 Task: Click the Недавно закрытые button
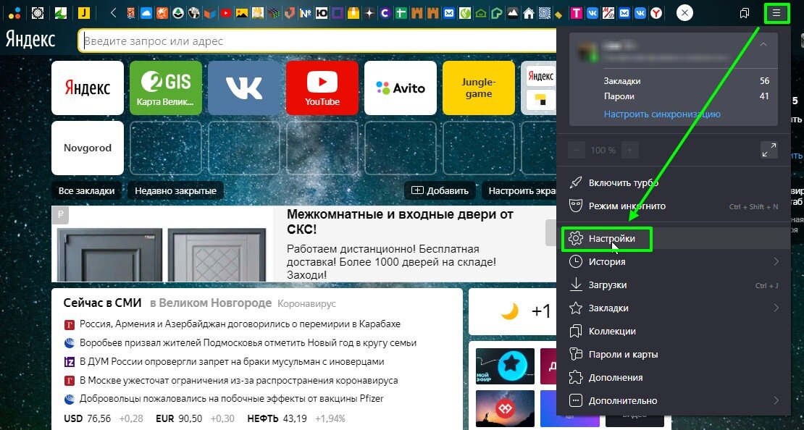175,191
